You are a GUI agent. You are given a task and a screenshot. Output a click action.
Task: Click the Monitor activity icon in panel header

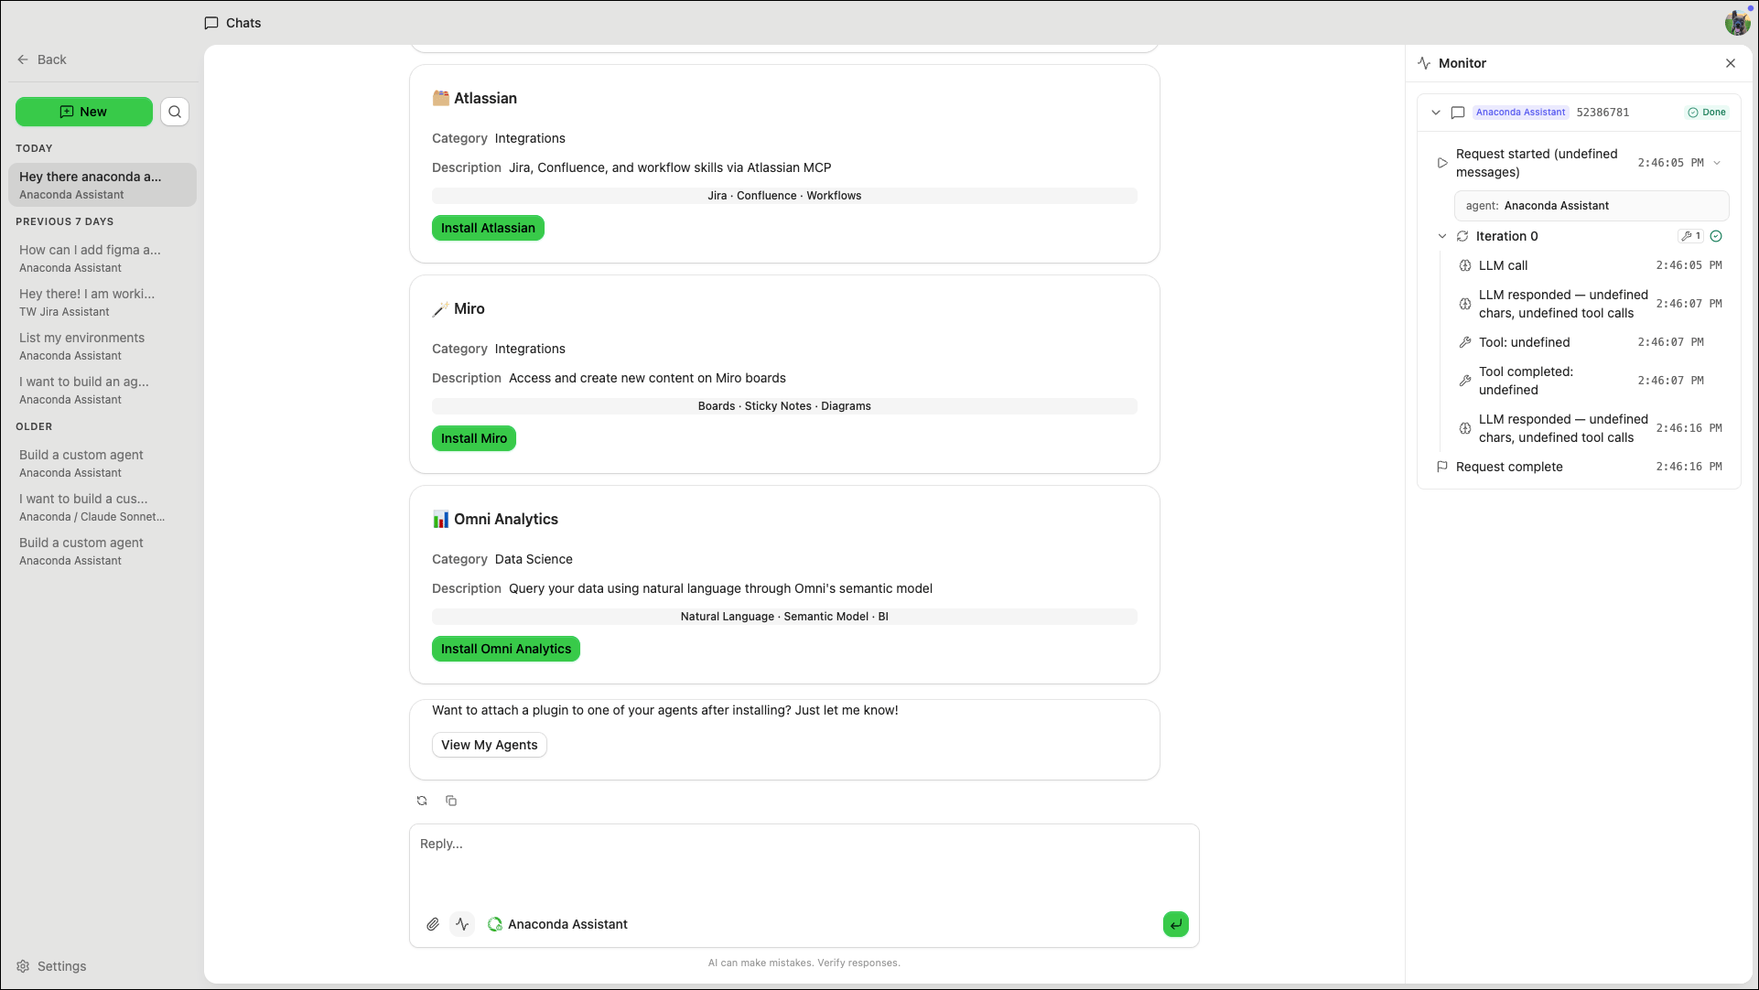click(1424, 63)
